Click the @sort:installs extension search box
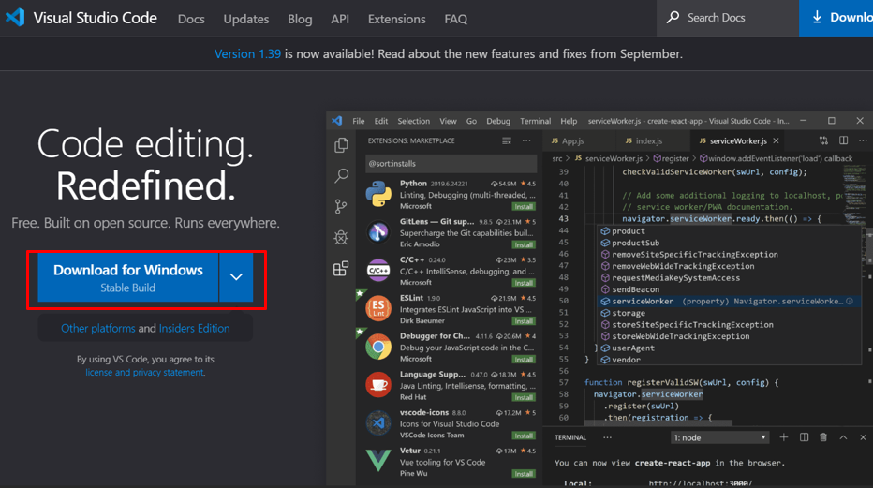The image size is (873, 488). (x=451, y=164)
